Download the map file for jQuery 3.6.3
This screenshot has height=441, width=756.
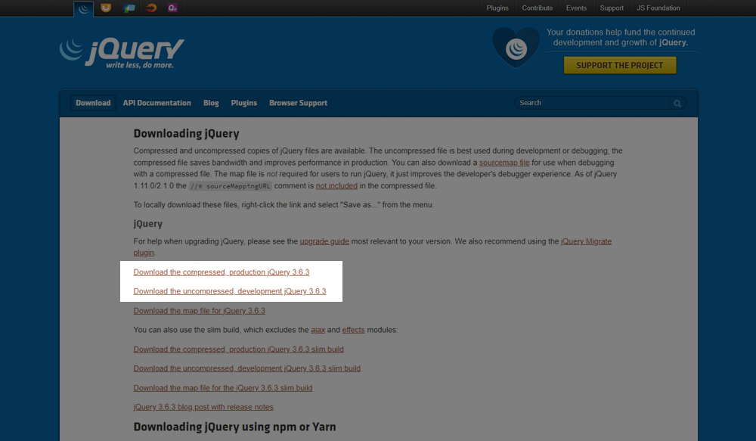tap(199, 311)
